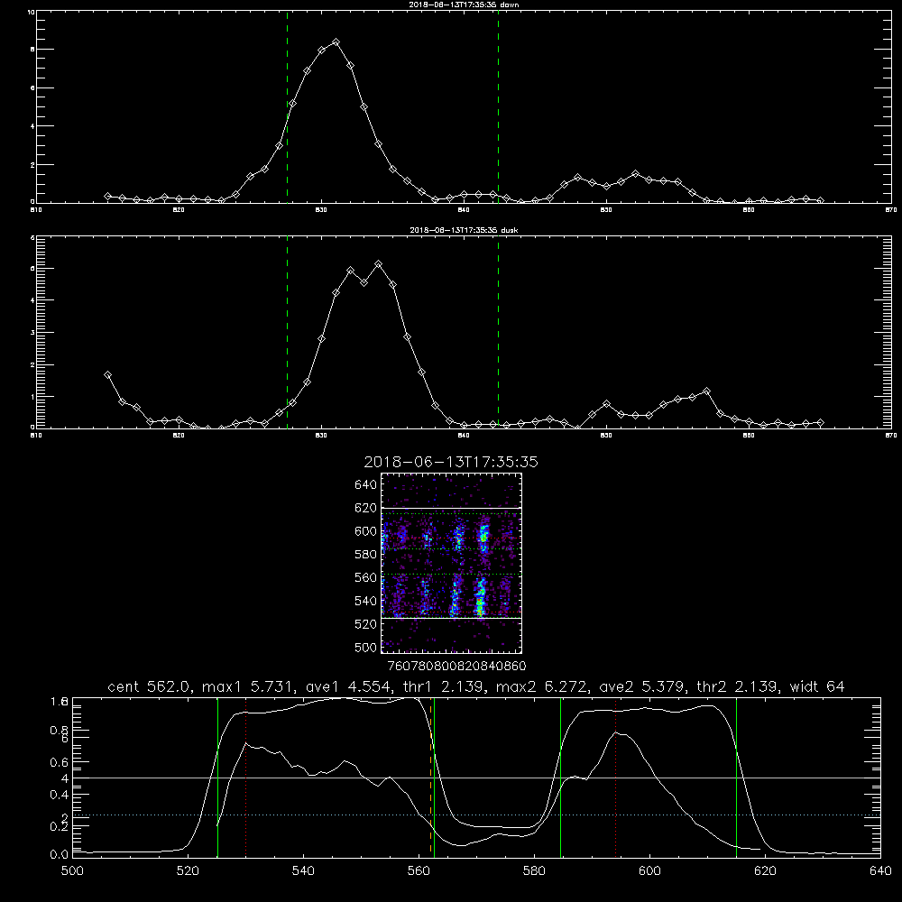Screen dimensions: 902x902
Task: Click 'widt 64' in the stats header
Action: [817, 686]
